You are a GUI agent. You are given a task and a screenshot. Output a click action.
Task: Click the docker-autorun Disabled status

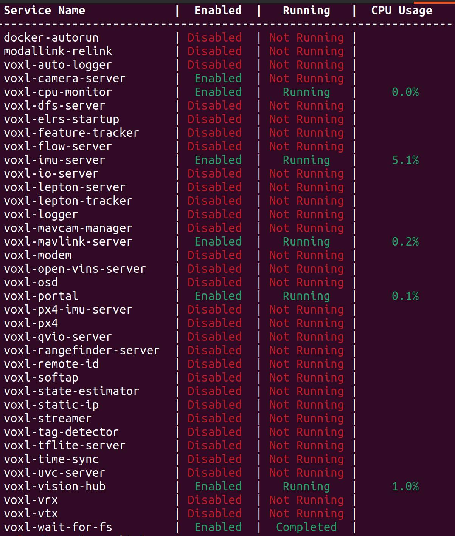(x=214, y=38)
